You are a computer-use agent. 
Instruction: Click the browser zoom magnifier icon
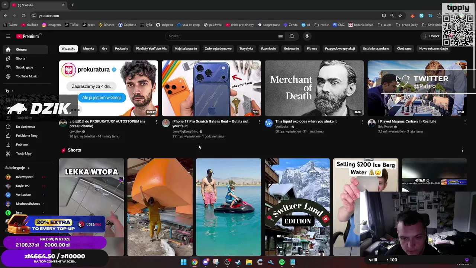click(392, 16)
